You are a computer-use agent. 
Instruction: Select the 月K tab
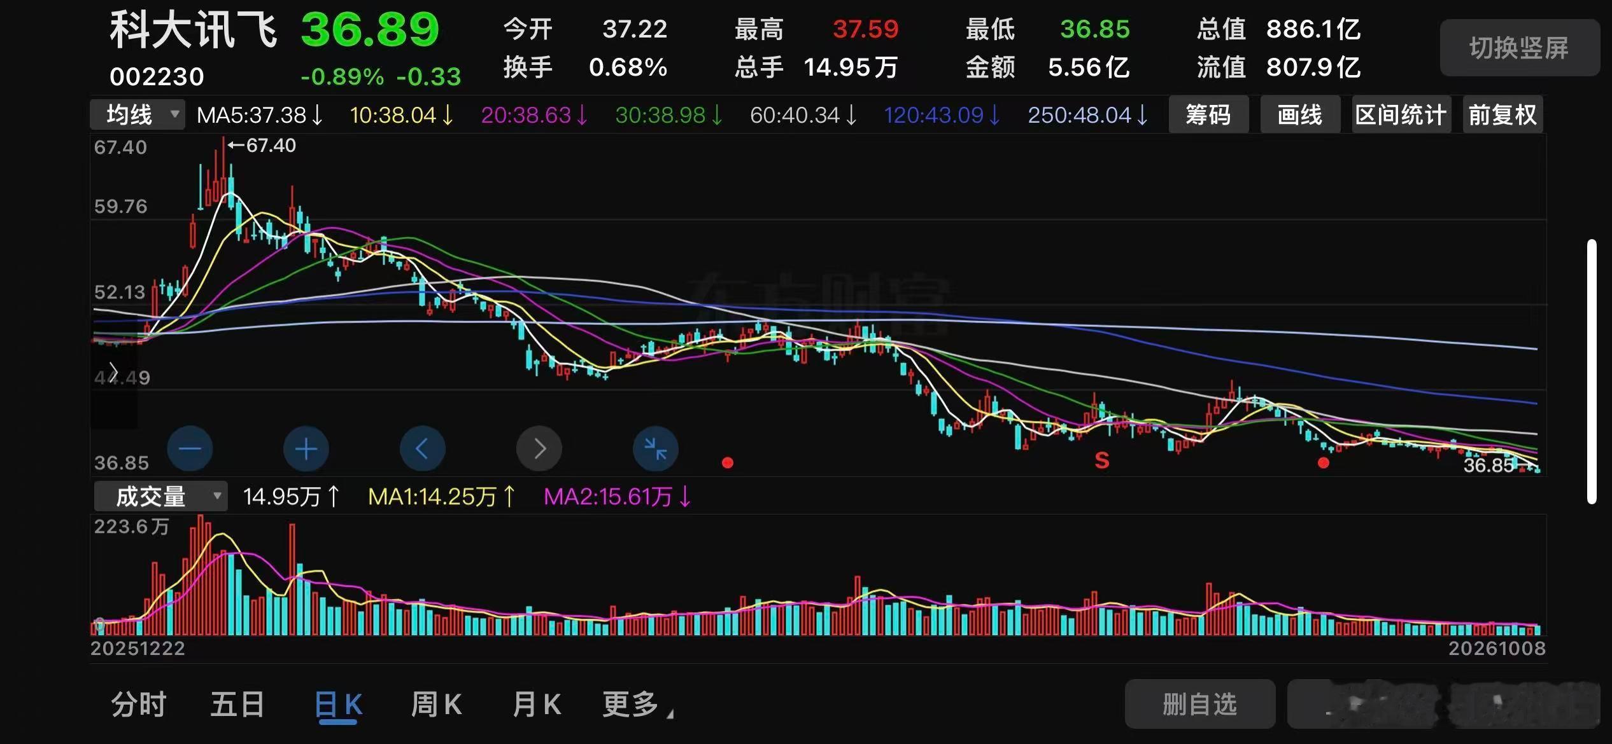[x=537, y=705]
